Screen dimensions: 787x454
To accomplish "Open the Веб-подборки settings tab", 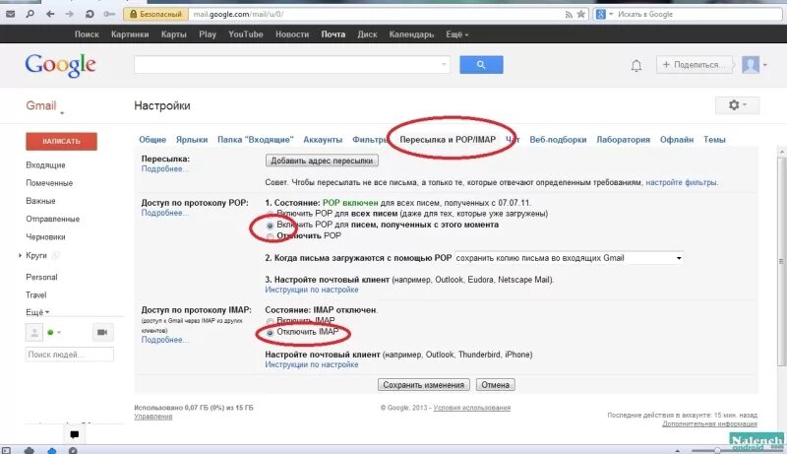I will tap(558, 140).
